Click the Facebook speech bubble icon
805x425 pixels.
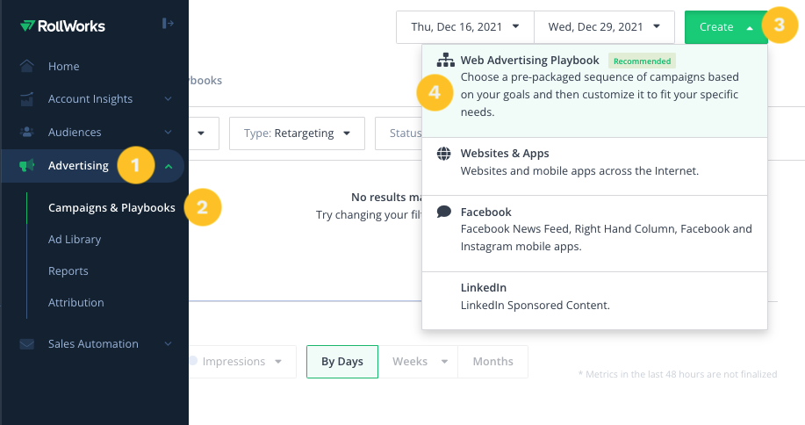(x=444, y=212)
